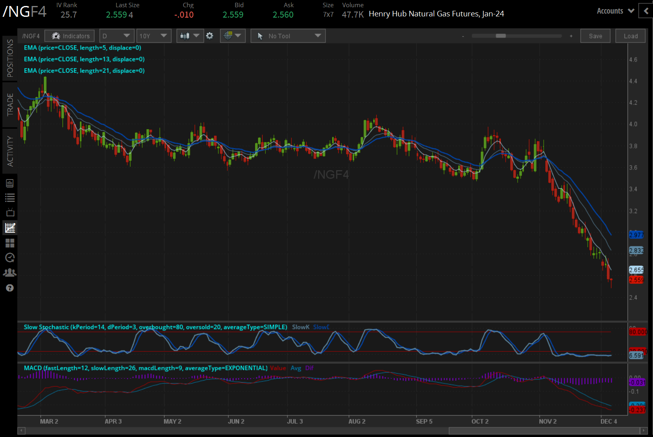This screenshot has width=653, height=437.
Task: Click the bottom horizontal chart scrollbar
Action: tap(544, 431)
